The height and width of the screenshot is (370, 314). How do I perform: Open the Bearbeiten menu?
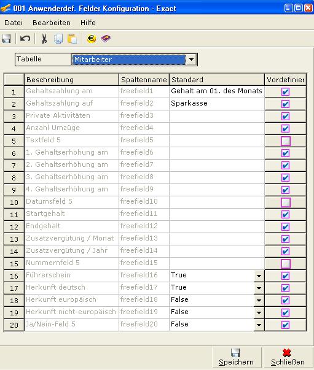[52, 23]
